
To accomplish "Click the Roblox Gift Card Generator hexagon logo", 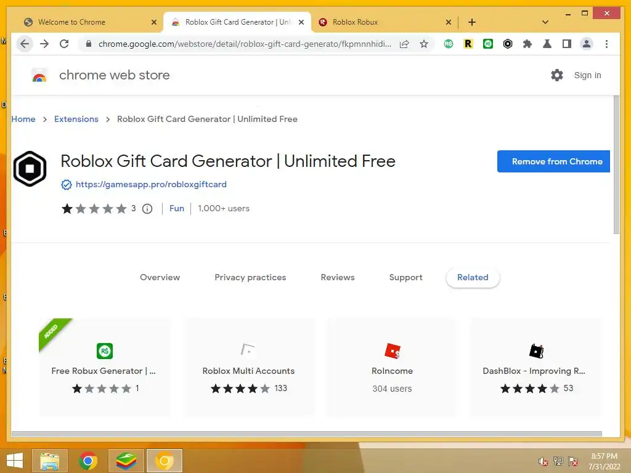I will 30,169.
